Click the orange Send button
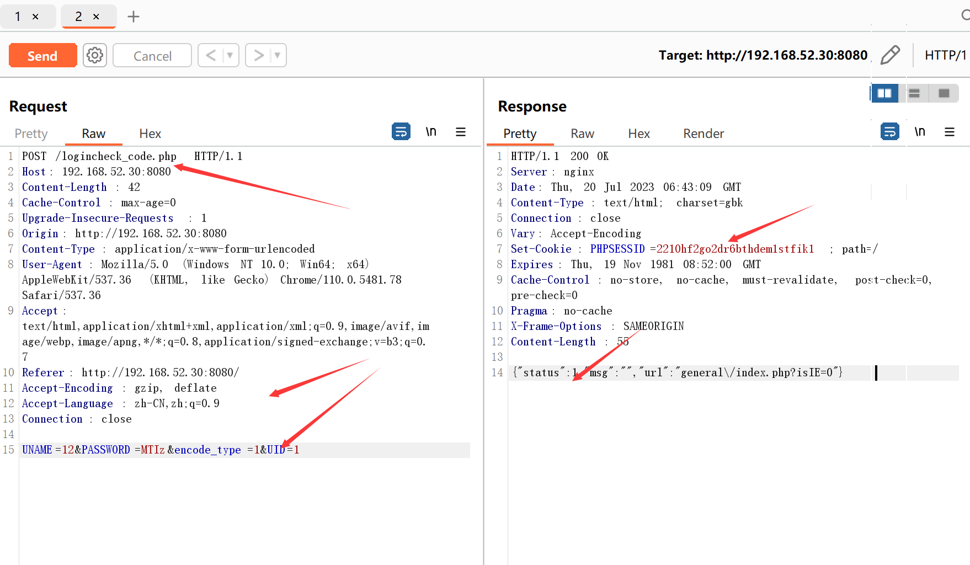 click(43, 56)
